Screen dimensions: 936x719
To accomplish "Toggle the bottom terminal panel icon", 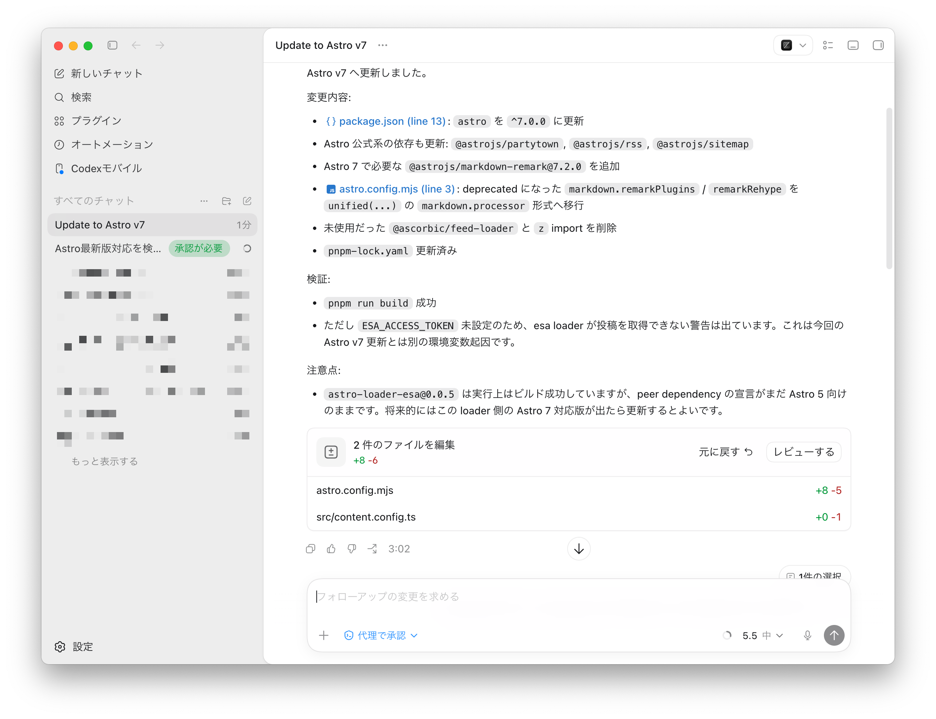I will click(x=853, y=46).
